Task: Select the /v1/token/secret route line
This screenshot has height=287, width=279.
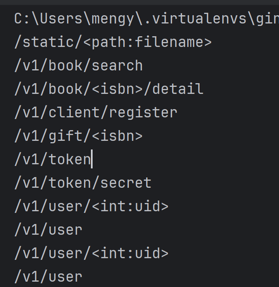Action: tap(83, 183)
